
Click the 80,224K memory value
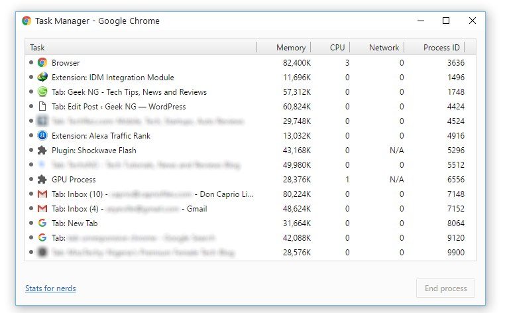click(x=297, y=194)
